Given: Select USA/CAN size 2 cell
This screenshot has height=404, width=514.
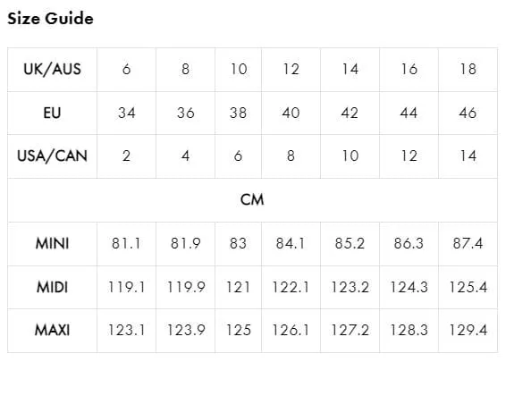Looking at the screenshot, I should (127, 156).
